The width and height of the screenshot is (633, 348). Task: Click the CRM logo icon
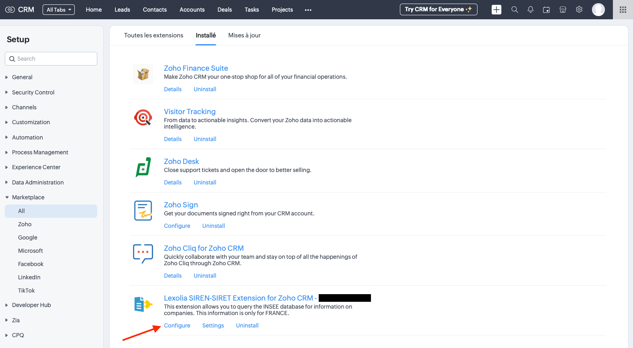point(10,10)
